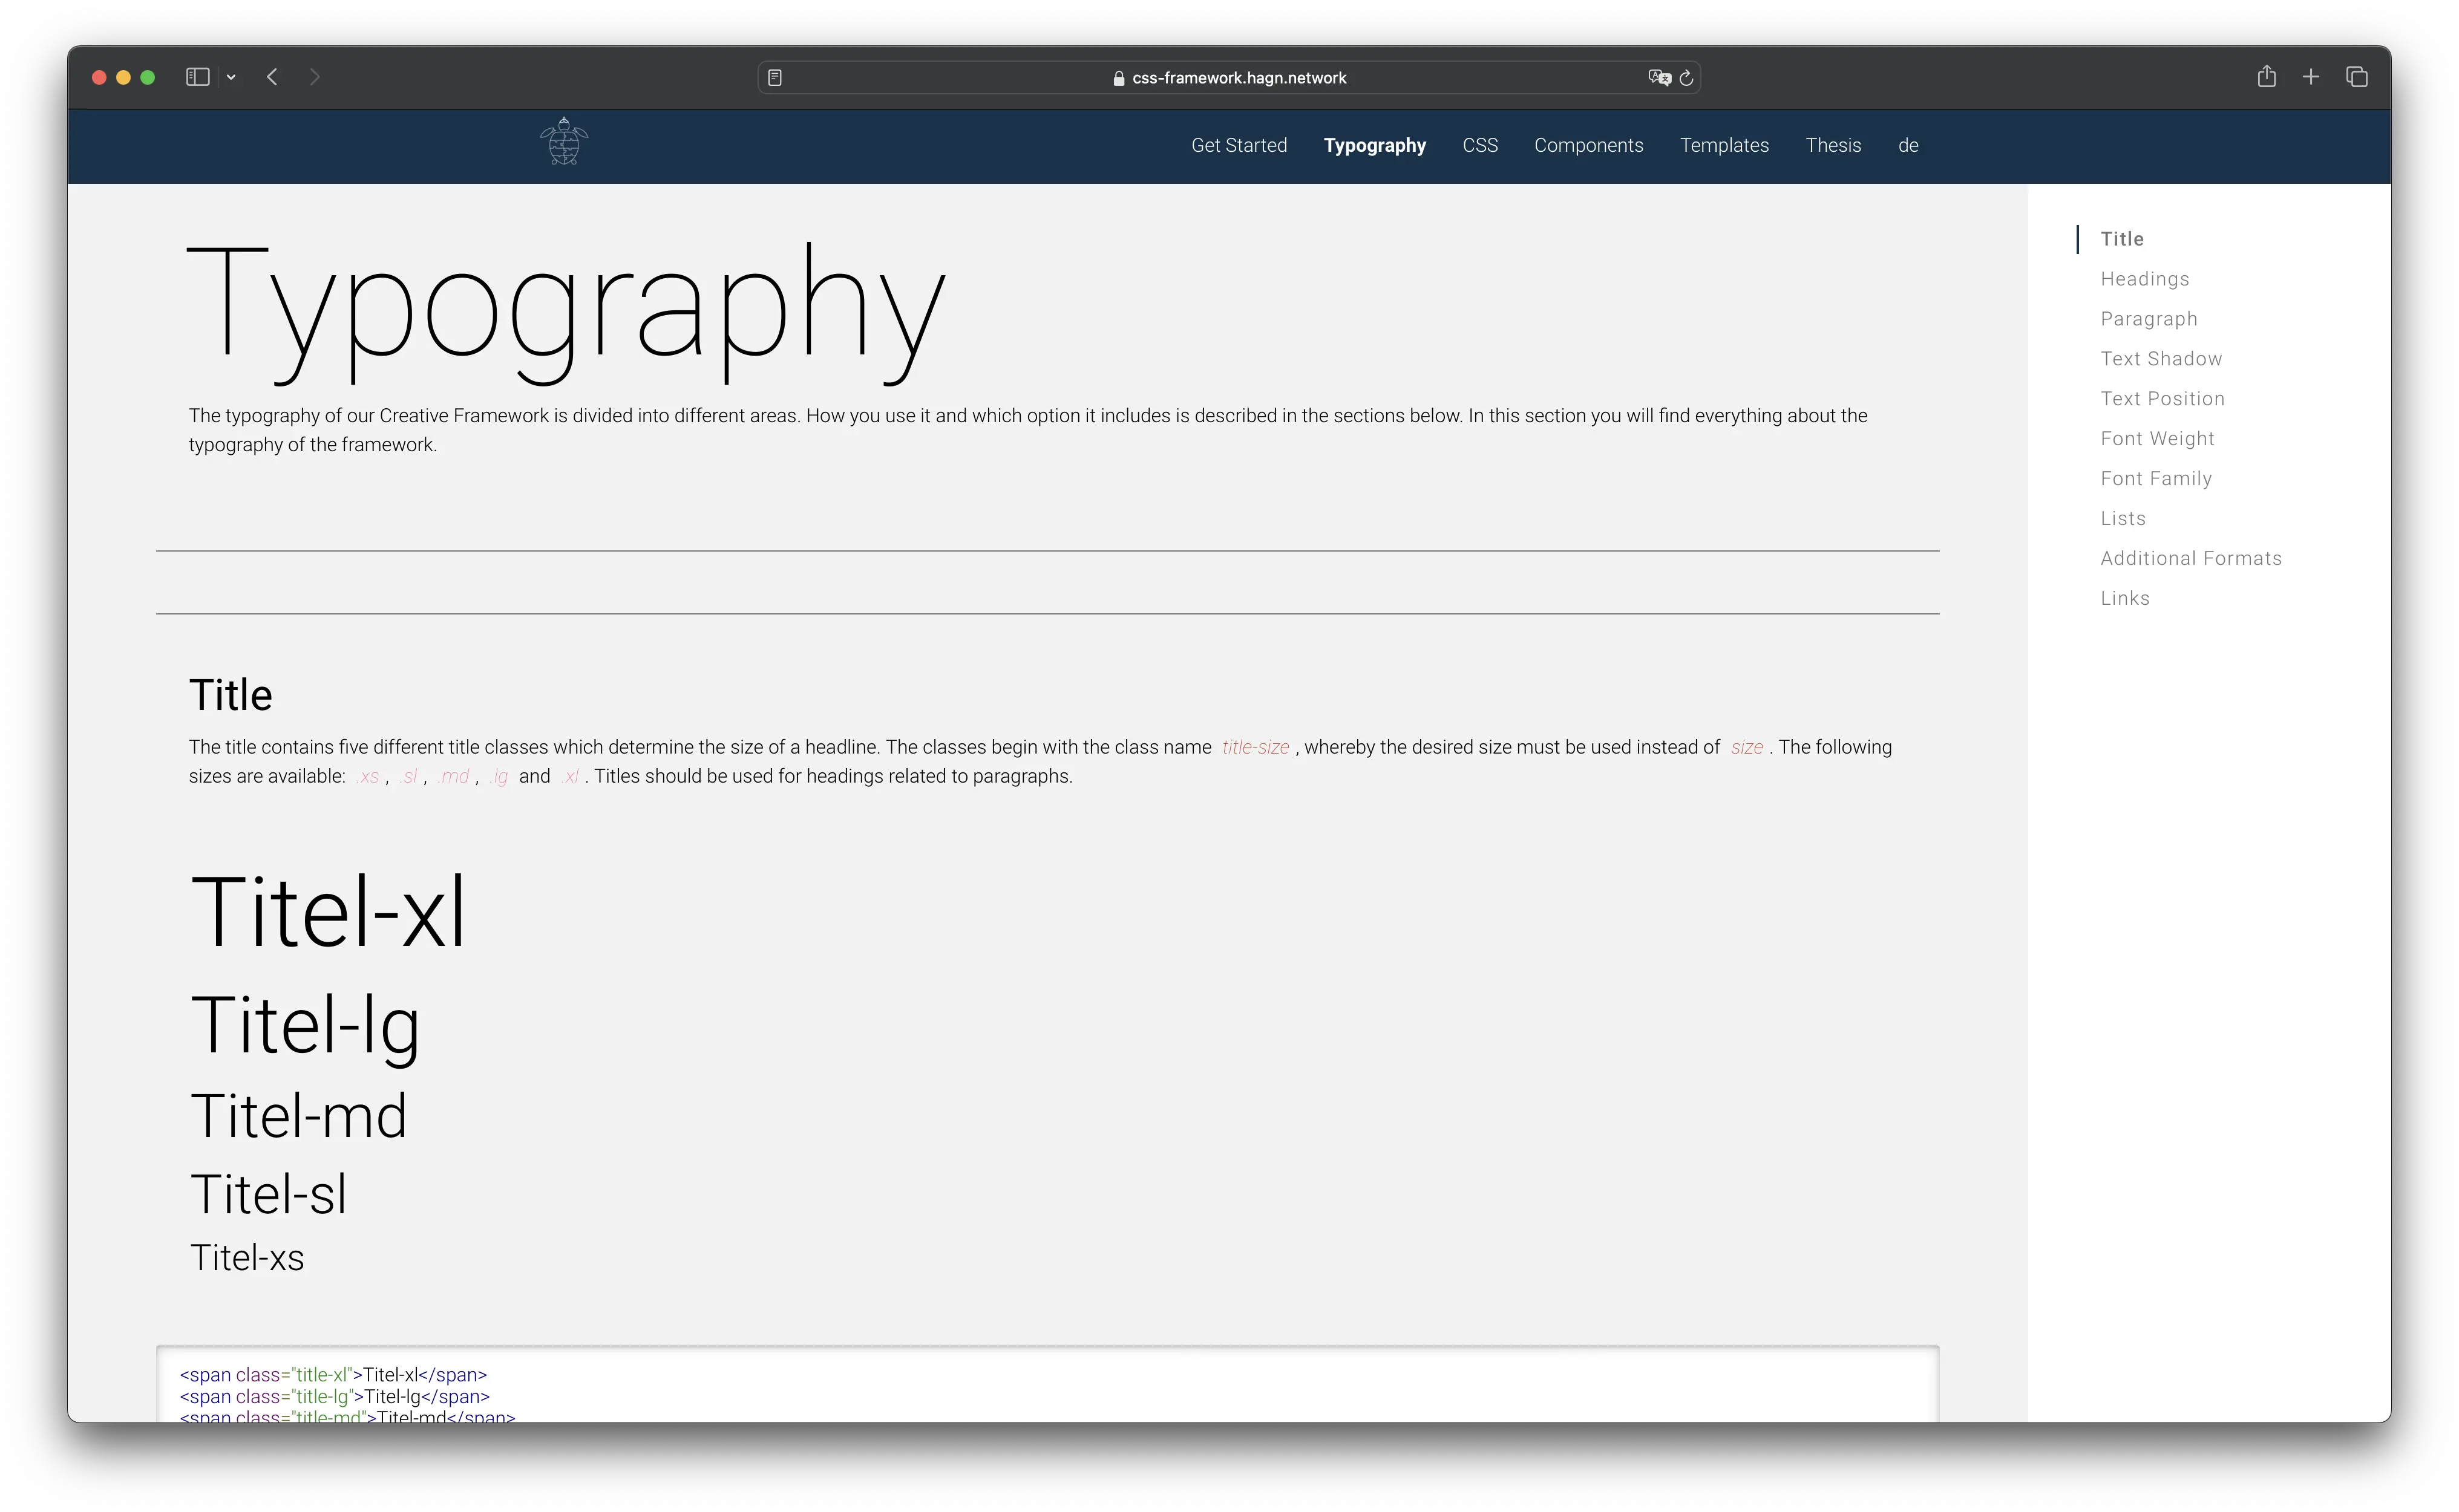
Task: Open the Reader view icon in the address bar
Action: pos(774,77)
